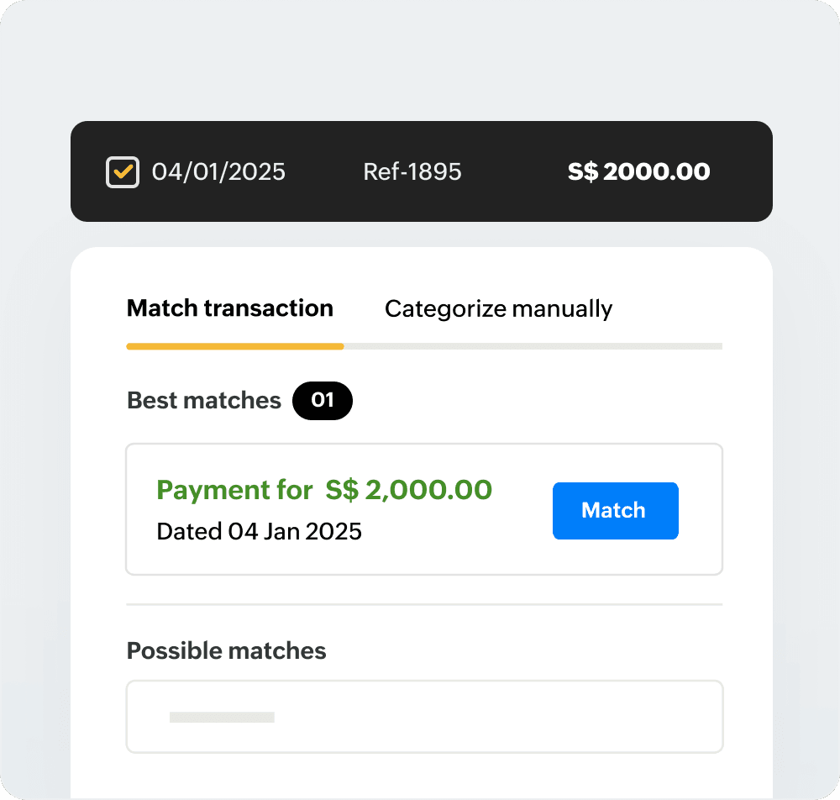
Task: Click the gray inactive tab underline
Action: (x=533, y=346)
